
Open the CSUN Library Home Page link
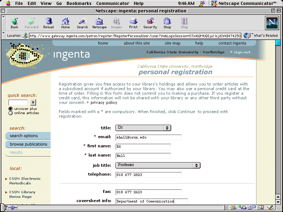point(22,194)
